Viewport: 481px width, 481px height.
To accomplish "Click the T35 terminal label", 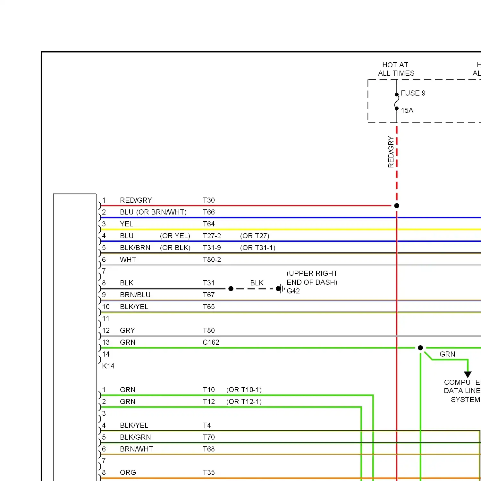I will pos(208,472).
